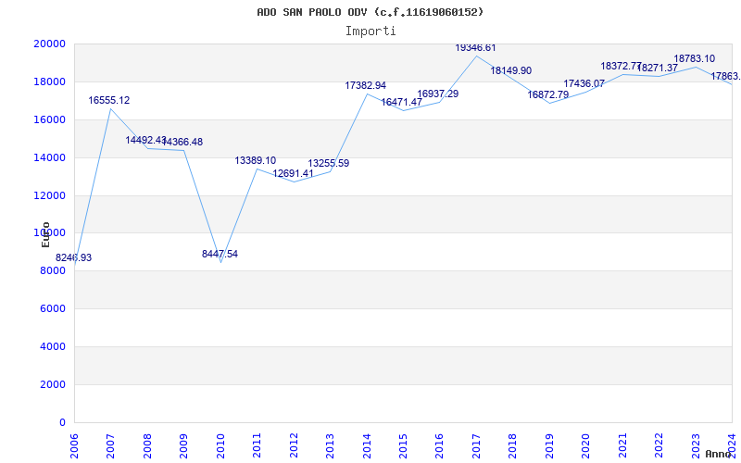Click the x-axis year label 2006
This screenshot has width=741, height=463.
coord(74,445)
